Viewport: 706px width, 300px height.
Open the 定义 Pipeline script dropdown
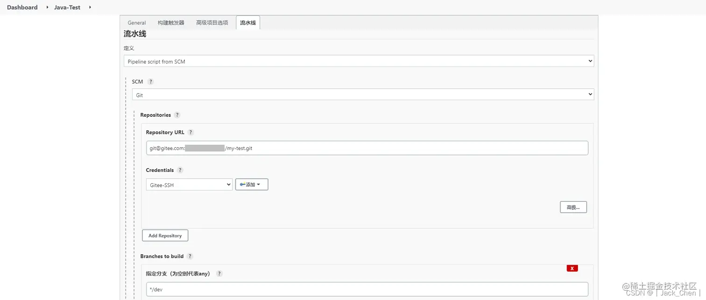pos(359,61)
